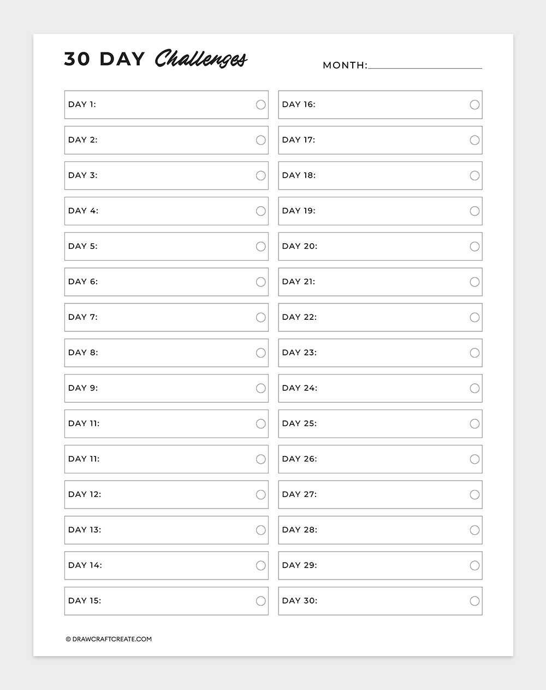Tick the Day 8 circle
546x690 pixels.
tap(261, 353)
